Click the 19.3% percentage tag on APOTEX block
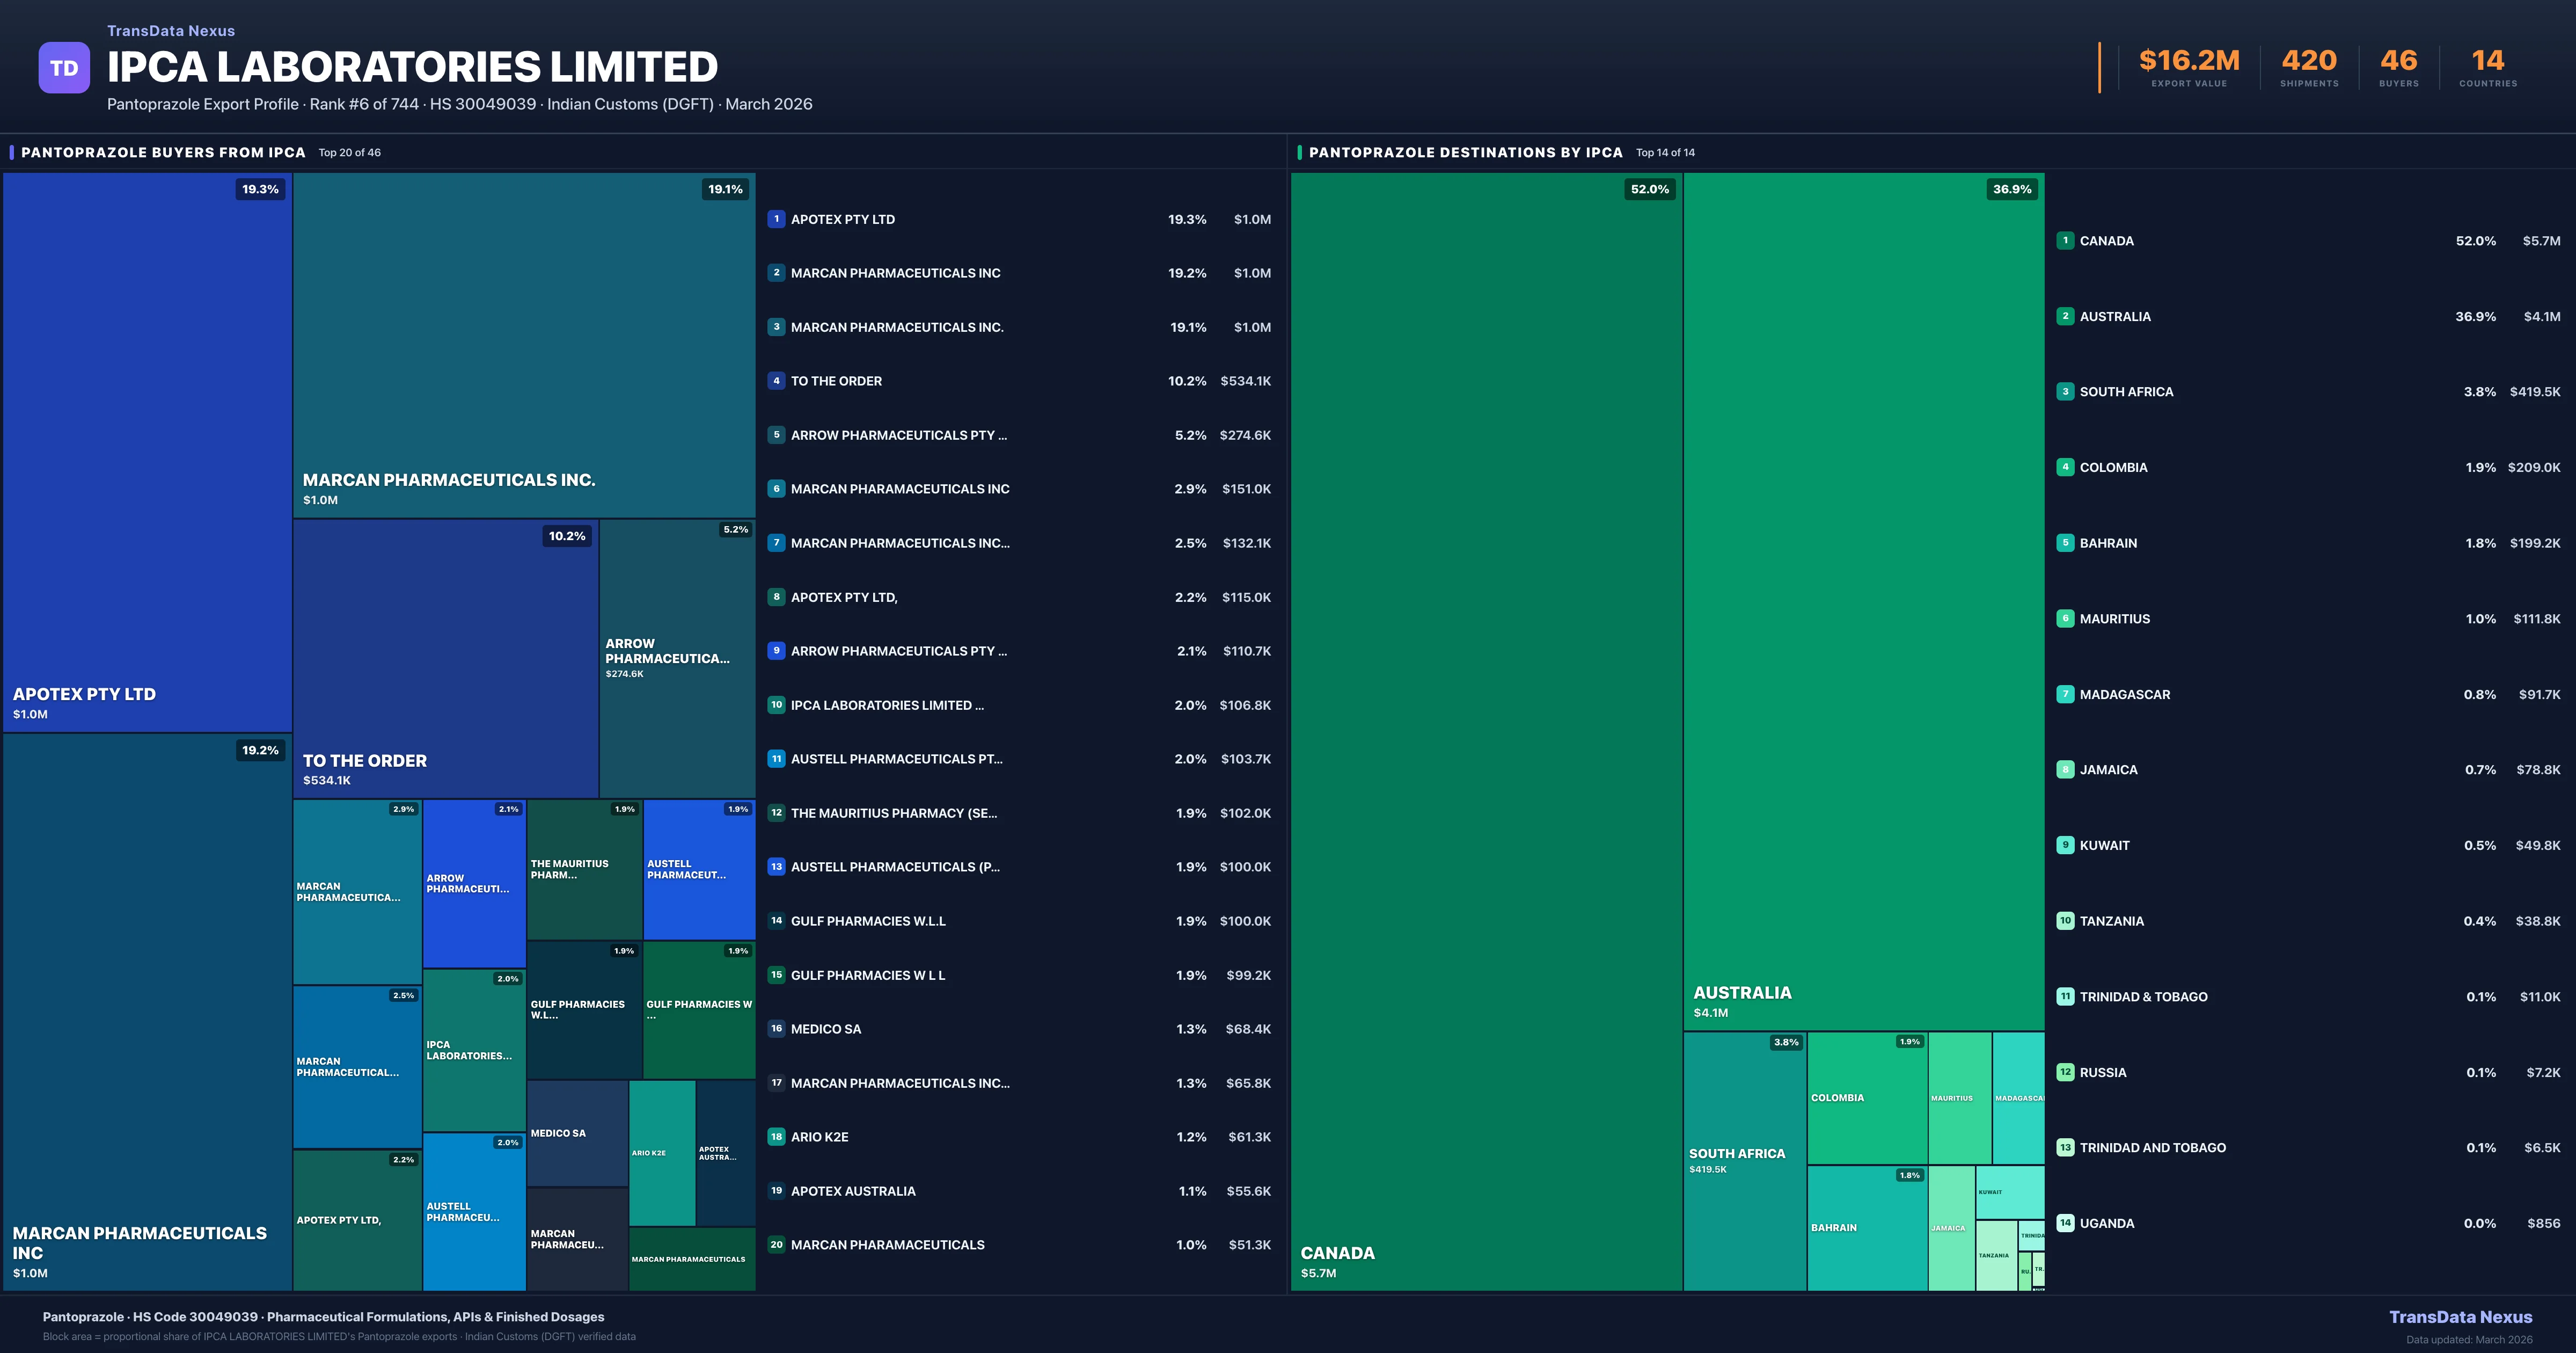 tap(259, 188)
